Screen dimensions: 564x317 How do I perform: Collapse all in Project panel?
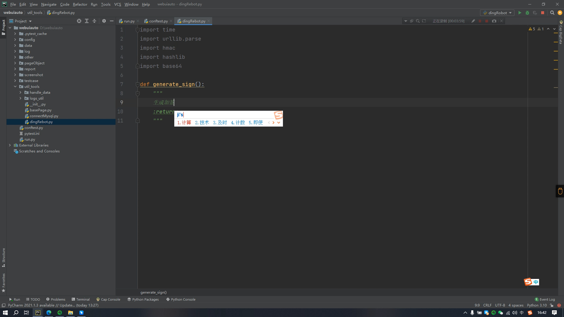pyautogui.click(x=94, y=21)
